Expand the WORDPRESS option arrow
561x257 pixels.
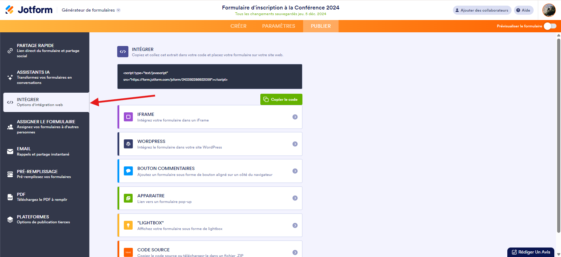pos(295,144)
